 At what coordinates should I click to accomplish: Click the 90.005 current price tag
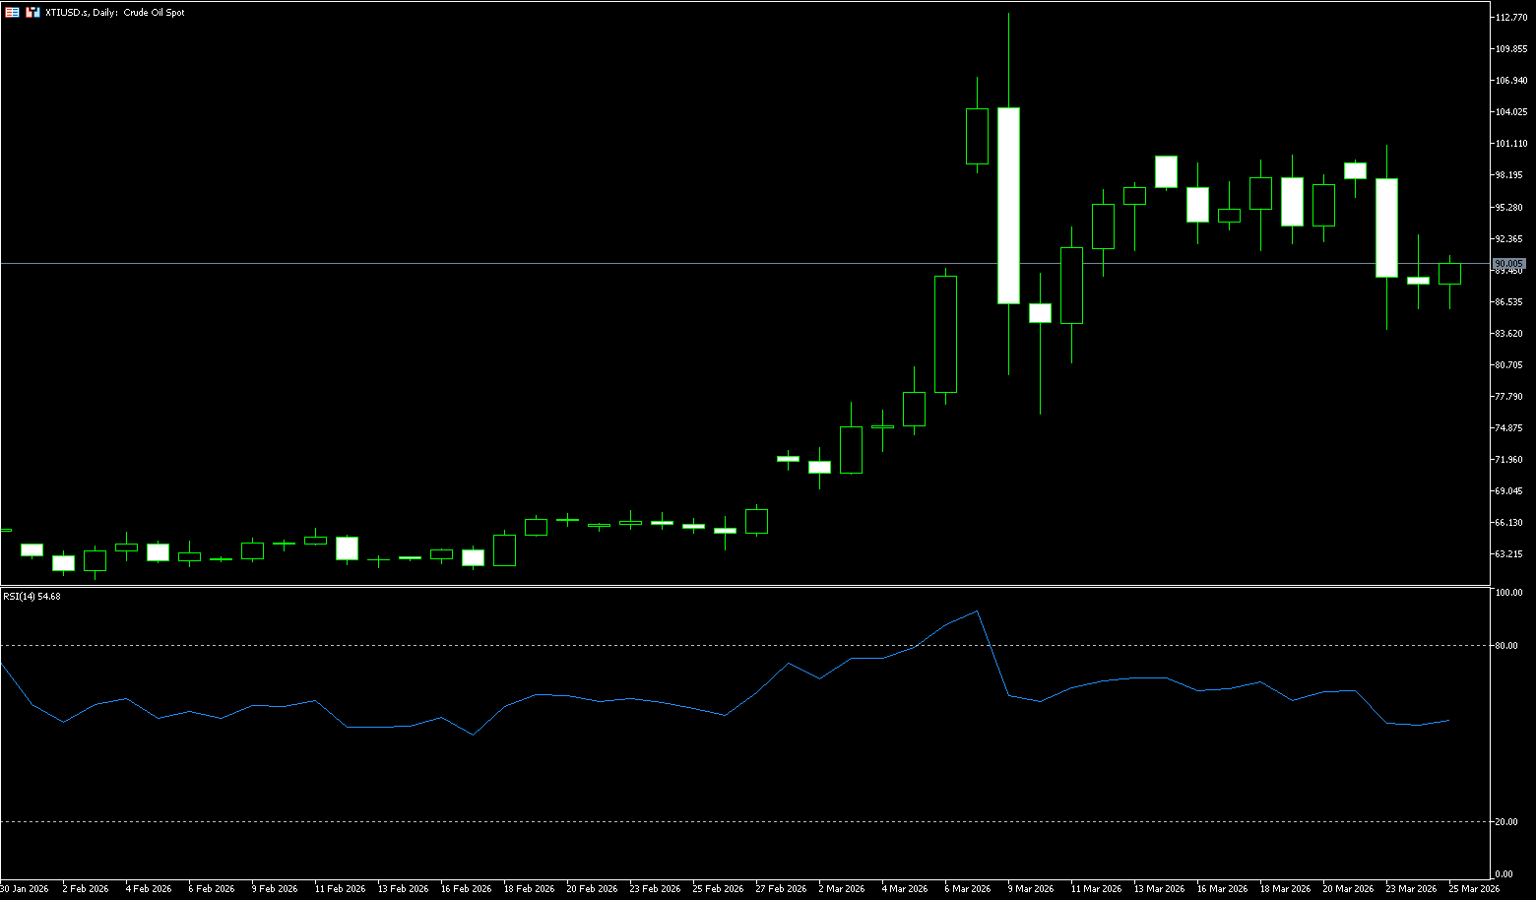pyautogui.click(x=1508, y=264)
